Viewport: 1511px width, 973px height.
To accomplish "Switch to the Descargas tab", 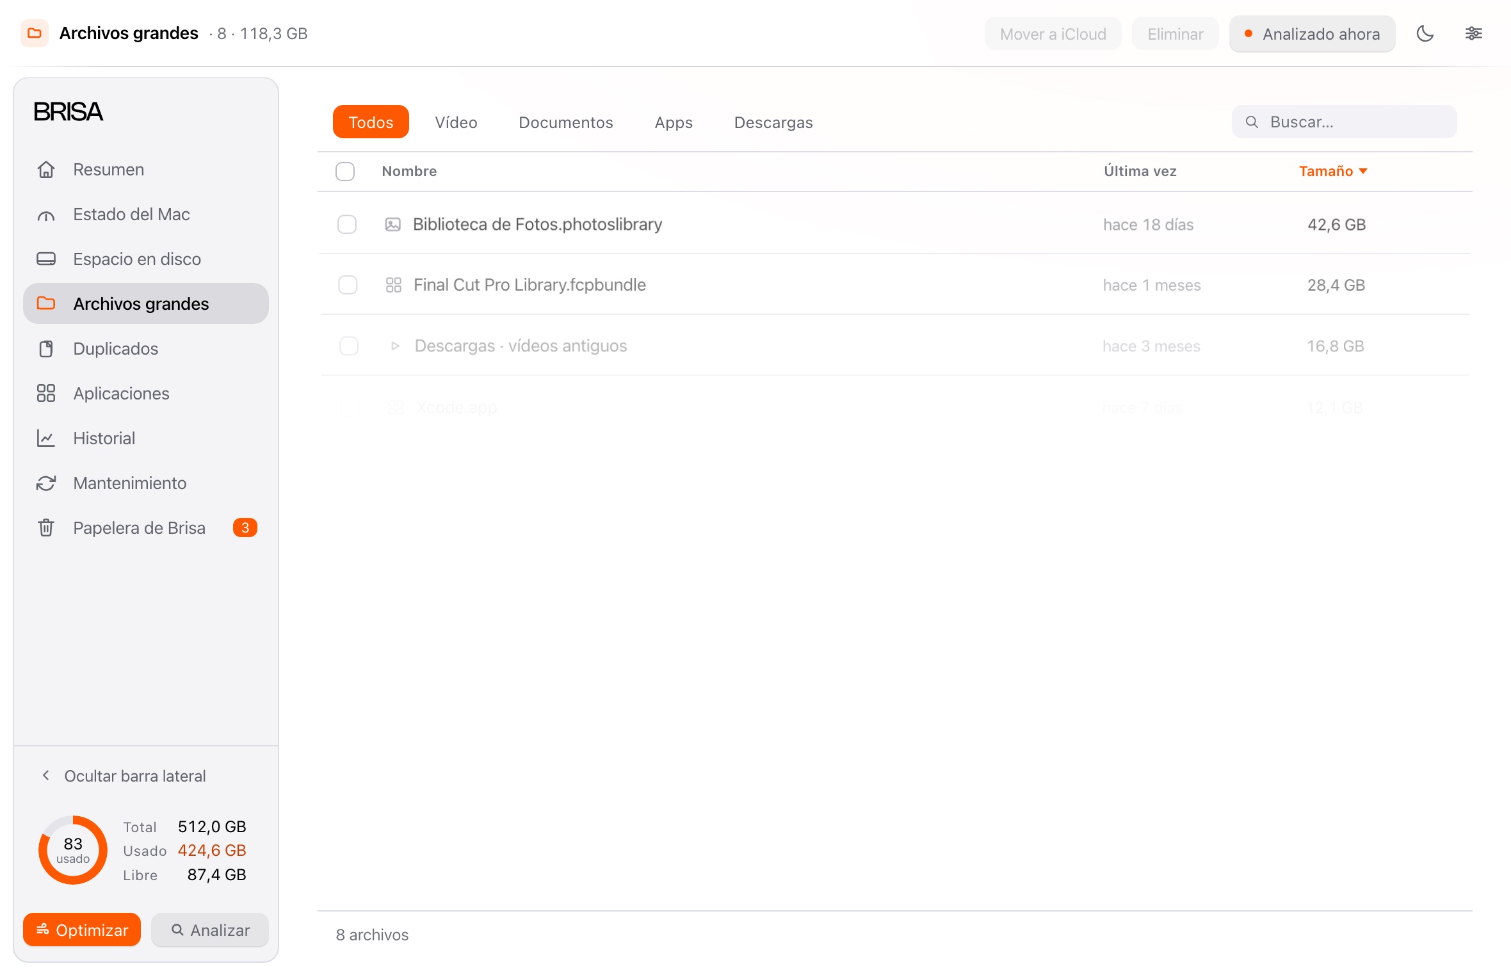I will coord(773,122).
